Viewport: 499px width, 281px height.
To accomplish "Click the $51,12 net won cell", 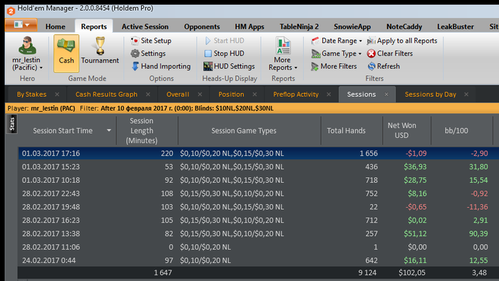I will click(415, 233).
